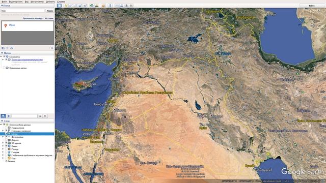Save the current image via toolbar icon
The image size is (326, 183).
126,6
